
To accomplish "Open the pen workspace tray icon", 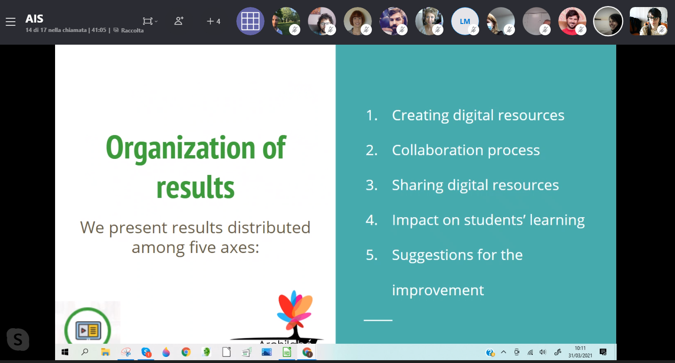I will (x=558, y=352).
